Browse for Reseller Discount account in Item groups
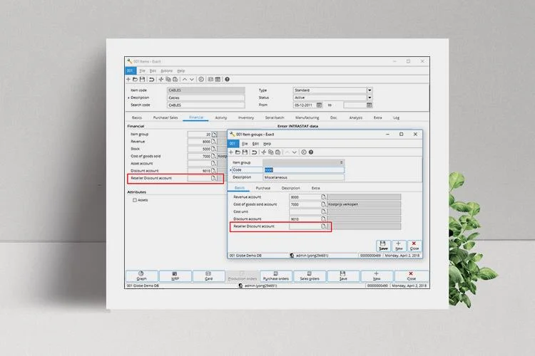Screen dimensions: 535x356 [324, 226]
